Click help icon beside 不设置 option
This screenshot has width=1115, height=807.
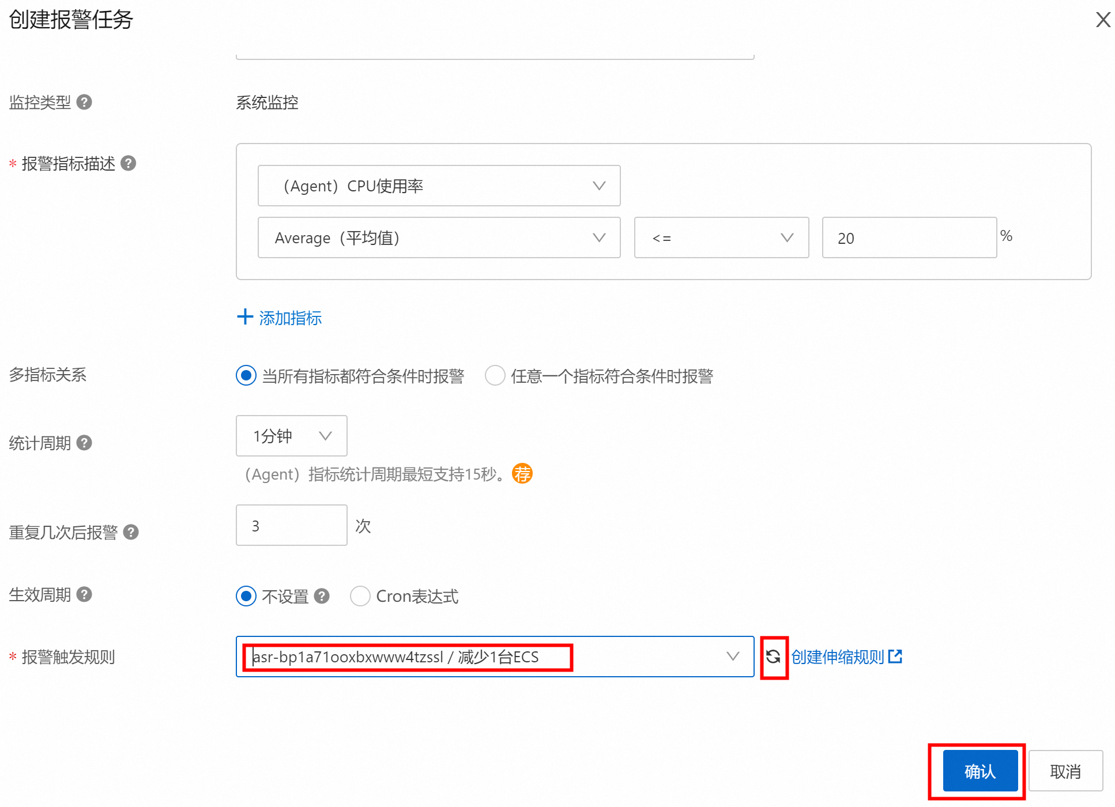(x=322, y=596)
